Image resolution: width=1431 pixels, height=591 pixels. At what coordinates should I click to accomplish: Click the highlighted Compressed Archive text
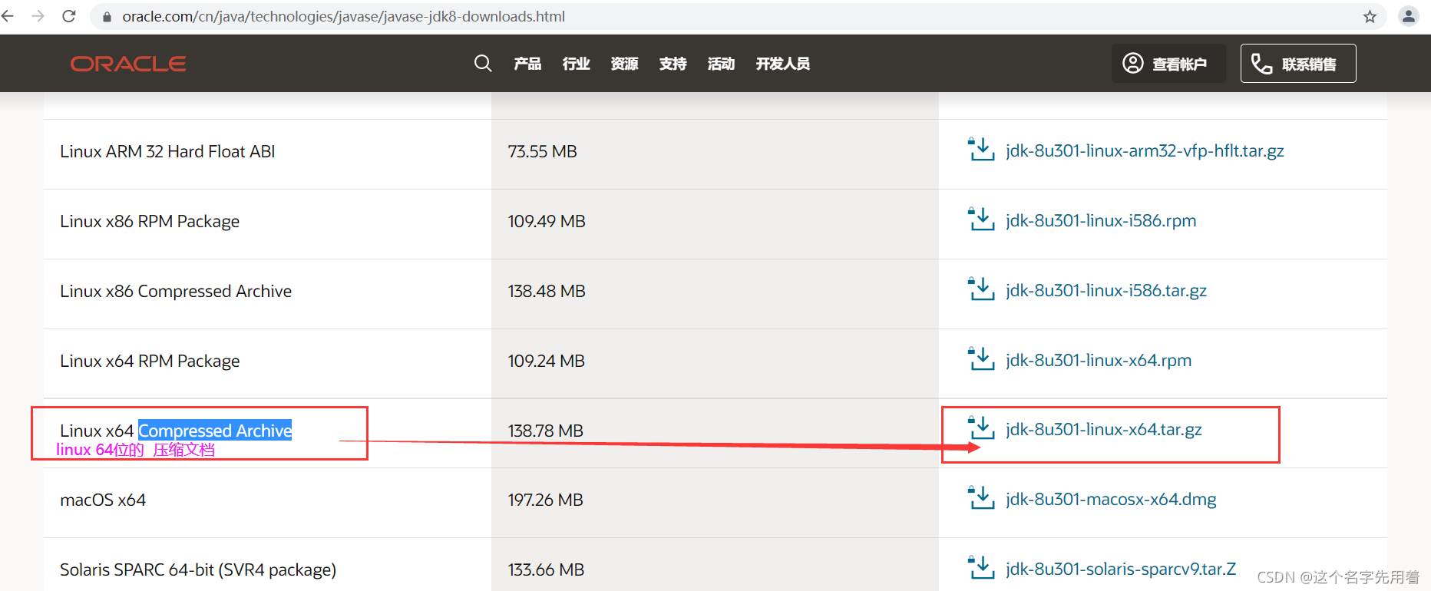tap(215, 431)
